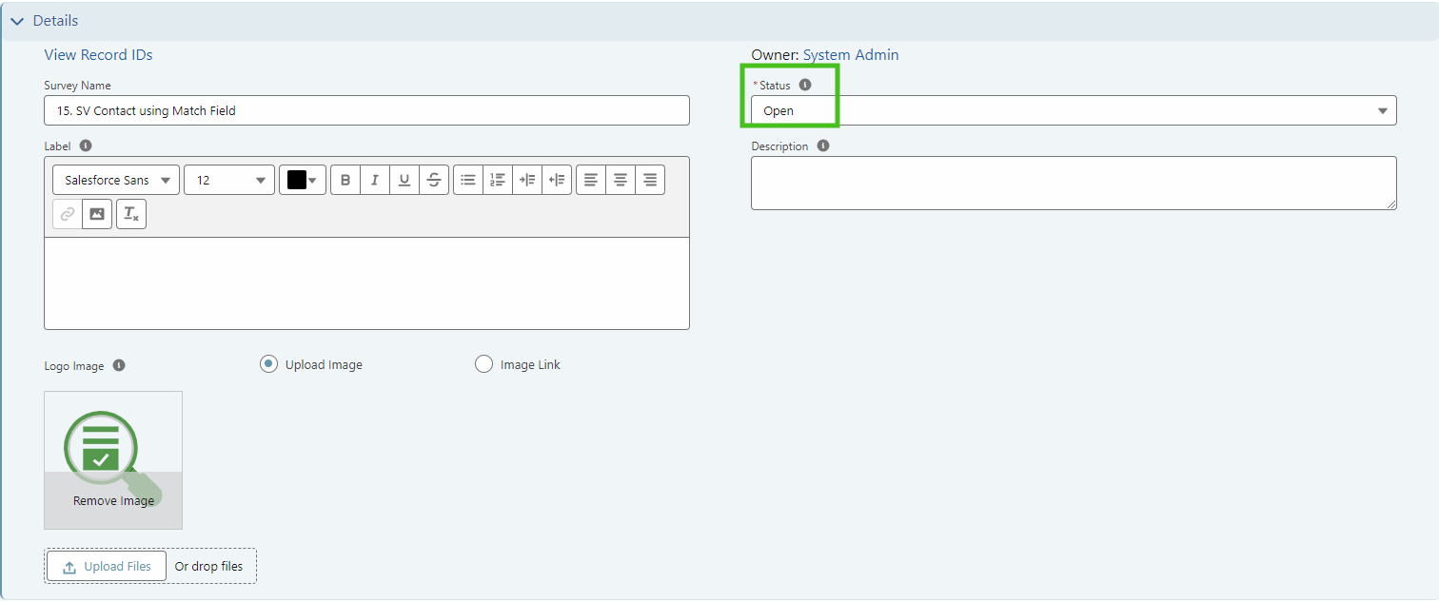
Task: Insert a numbered list
Action: [498, 180]
